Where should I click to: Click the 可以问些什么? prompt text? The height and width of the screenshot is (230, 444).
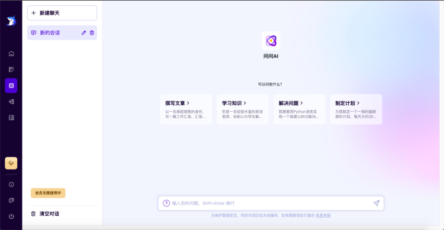coord(270,85)
